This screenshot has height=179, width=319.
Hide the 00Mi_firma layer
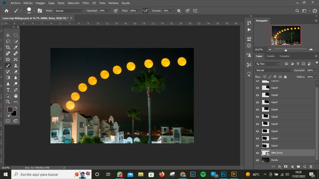257,153
